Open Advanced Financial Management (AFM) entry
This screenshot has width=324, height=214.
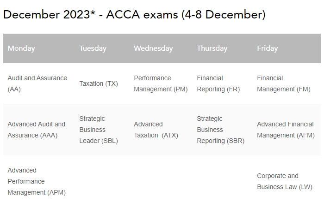(x=286, y=130)
